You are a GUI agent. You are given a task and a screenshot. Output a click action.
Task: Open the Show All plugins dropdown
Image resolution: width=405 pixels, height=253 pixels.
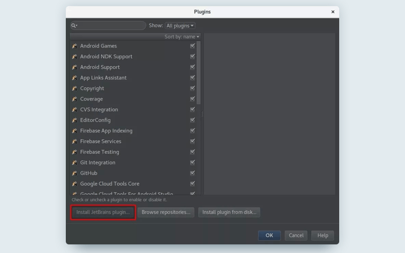180,26
